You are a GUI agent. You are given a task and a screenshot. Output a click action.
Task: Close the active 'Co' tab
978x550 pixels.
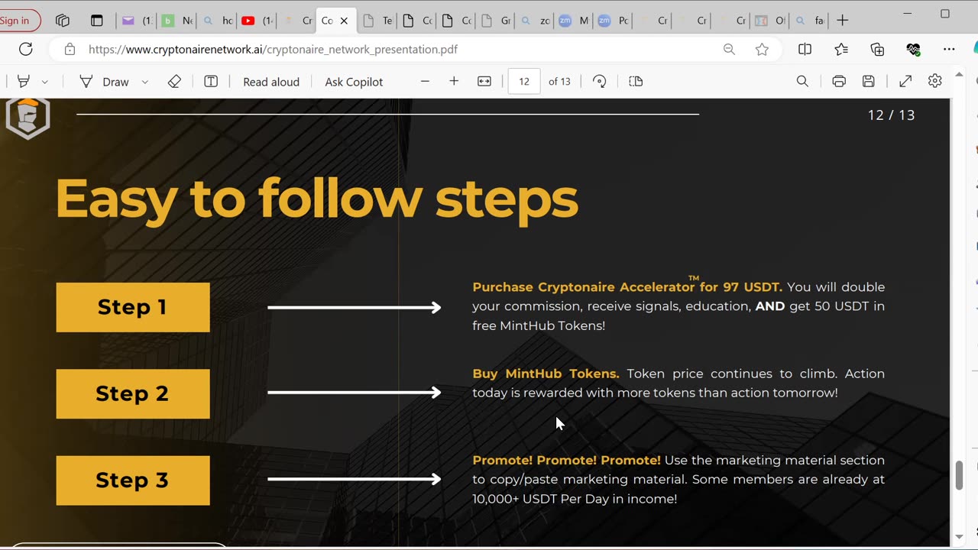point(344,21)
